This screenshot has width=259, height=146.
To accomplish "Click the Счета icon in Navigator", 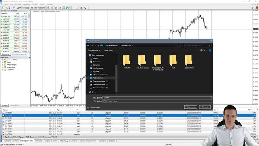I will click(x=5, y=62).
